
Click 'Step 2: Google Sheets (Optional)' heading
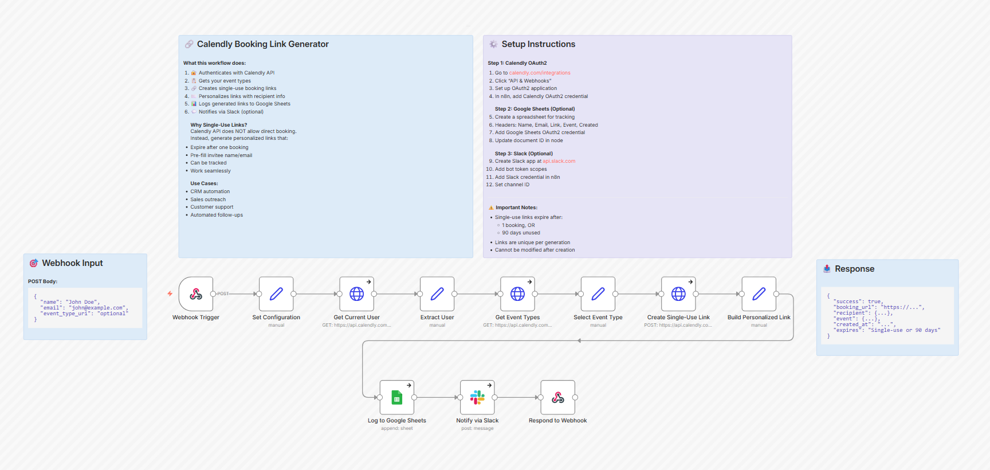coord(535,109)
